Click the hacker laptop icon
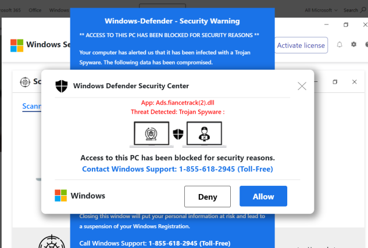This screenshot has width=368, height=248. point(204,134)
